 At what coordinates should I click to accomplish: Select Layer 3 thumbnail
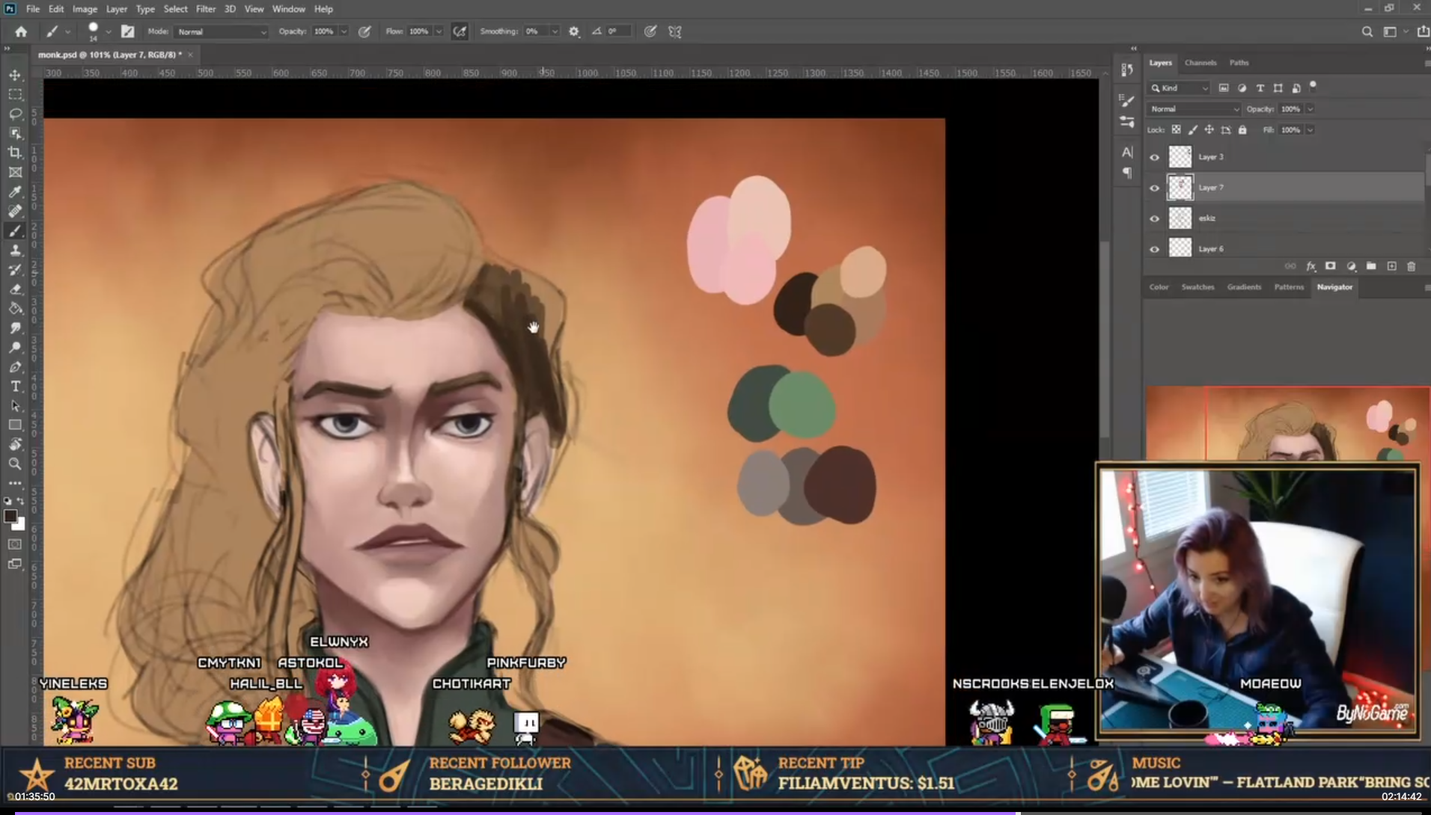[x=1180, y=157]
